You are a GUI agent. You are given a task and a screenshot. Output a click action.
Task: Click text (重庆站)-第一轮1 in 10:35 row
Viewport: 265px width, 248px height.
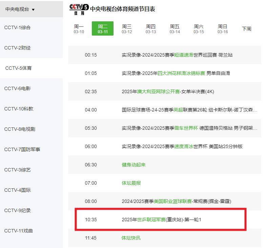[183, 220]
